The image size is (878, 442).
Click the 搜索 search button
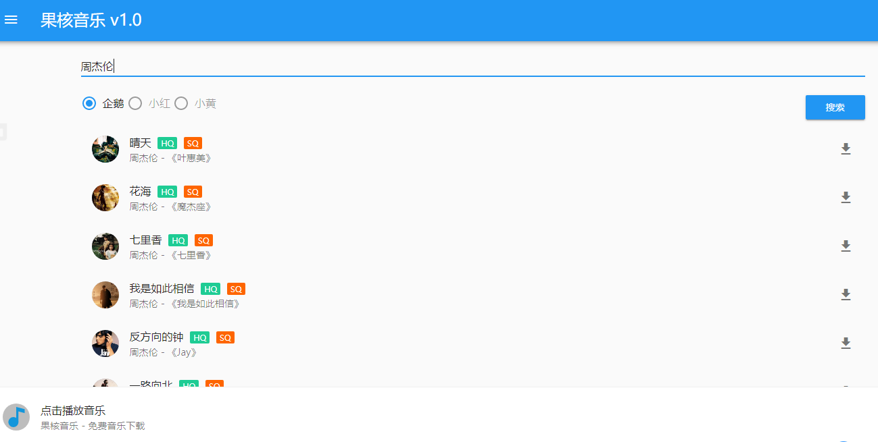point(835,107)
